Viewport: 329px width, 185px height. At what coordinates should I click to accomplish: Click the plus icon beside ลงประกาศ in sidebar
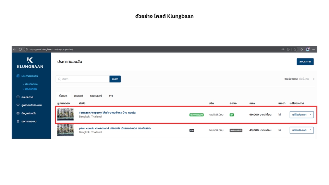click(18, 97)
